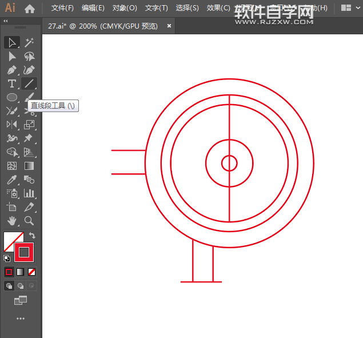363x338 pixels.
Task: Close the 27.ai document tab
Action: [169, 26]
